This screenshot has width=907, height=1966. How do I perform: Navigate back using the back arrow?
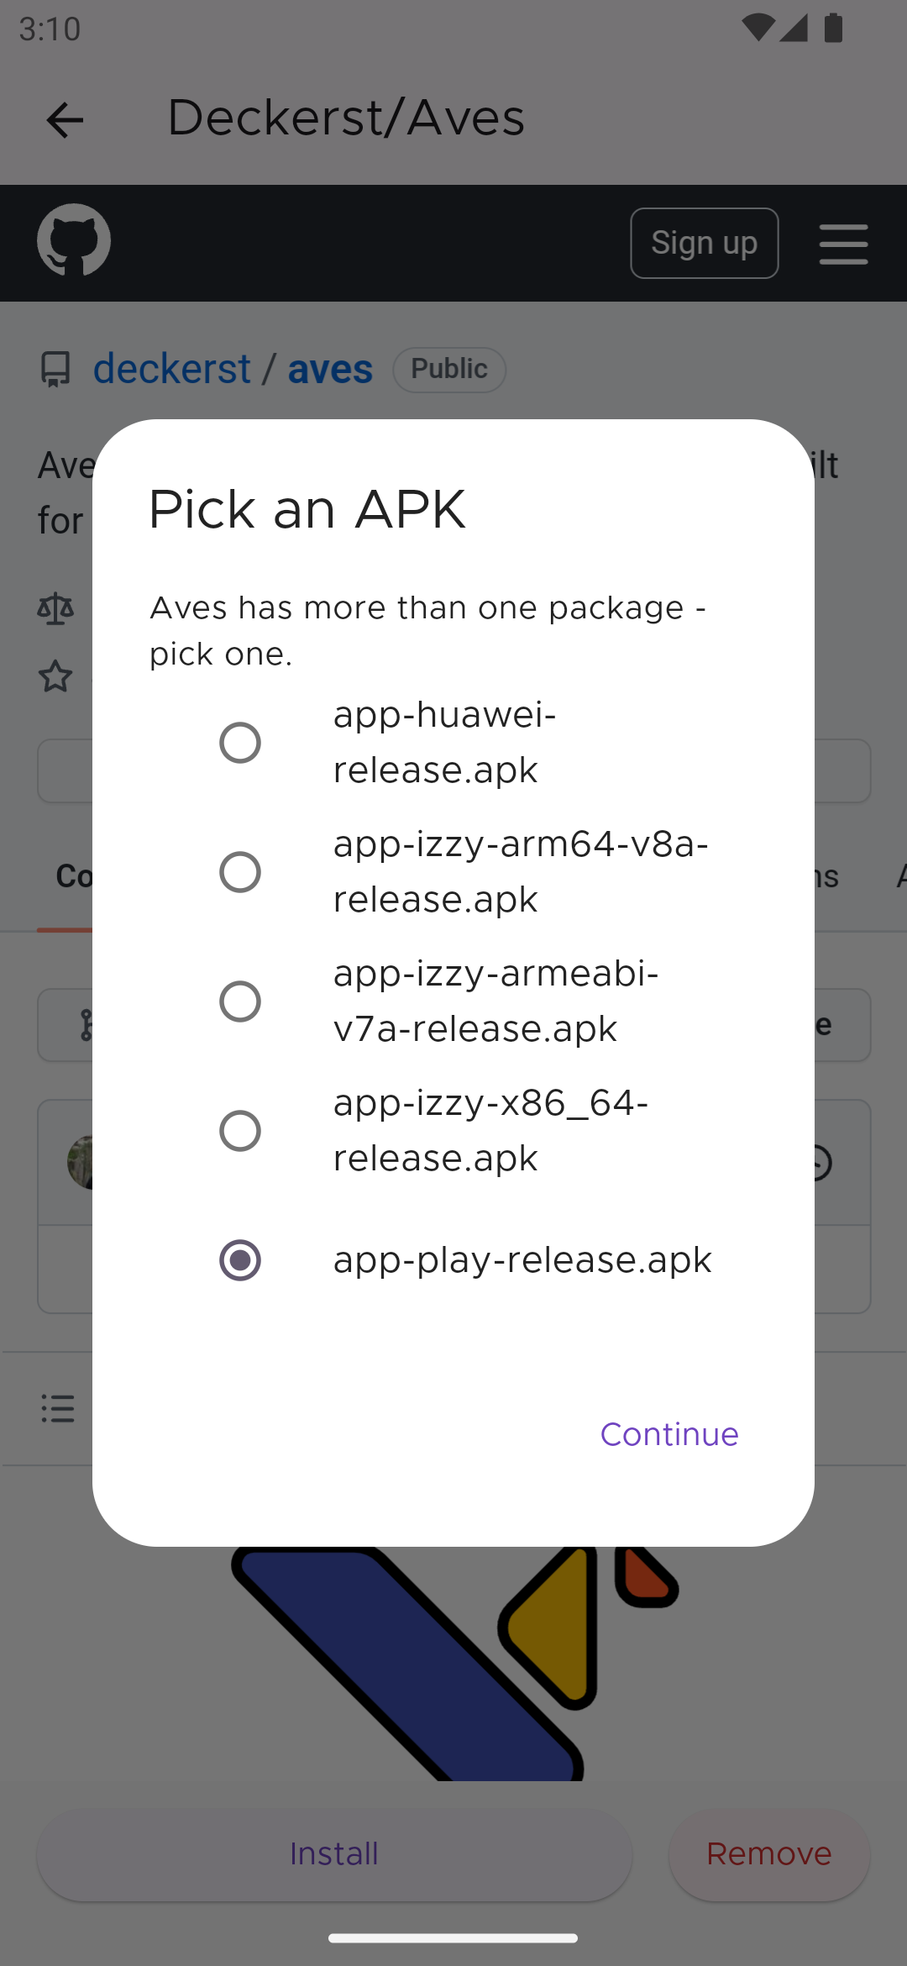64,120
